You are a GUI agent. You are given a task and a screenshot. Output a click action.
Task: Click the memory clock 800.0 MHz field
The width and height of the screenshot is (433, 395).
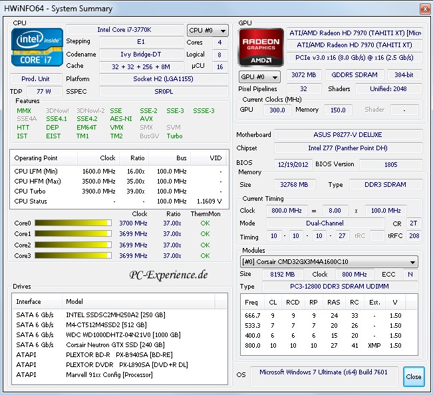tap(287, 211)
